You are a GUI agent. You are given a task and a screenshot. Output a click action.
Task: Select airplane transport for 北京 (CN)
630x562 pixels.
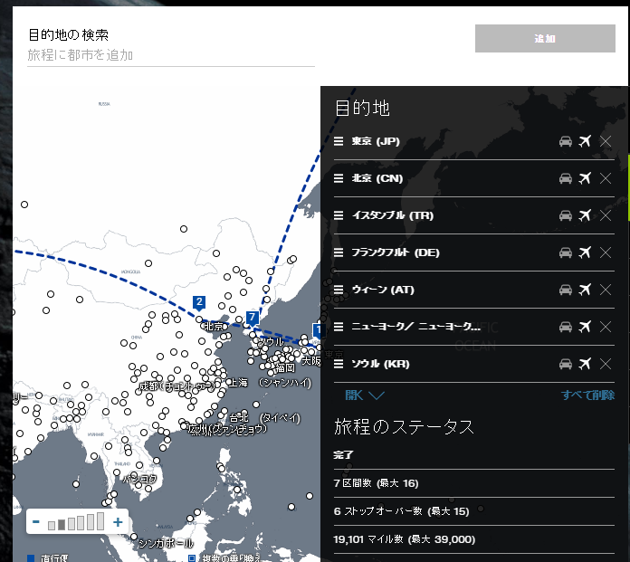(585, 178)
